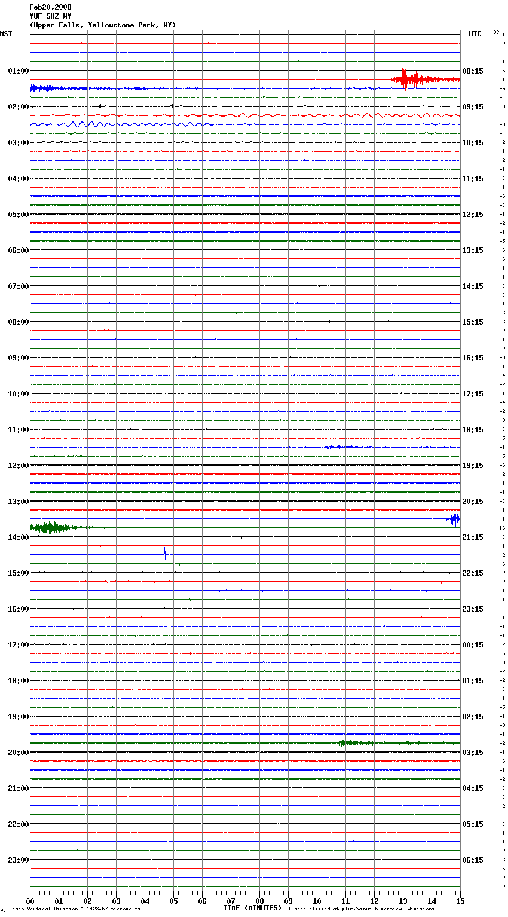
Task: Select the 03:00 MST time label
Action: [19, 143]
